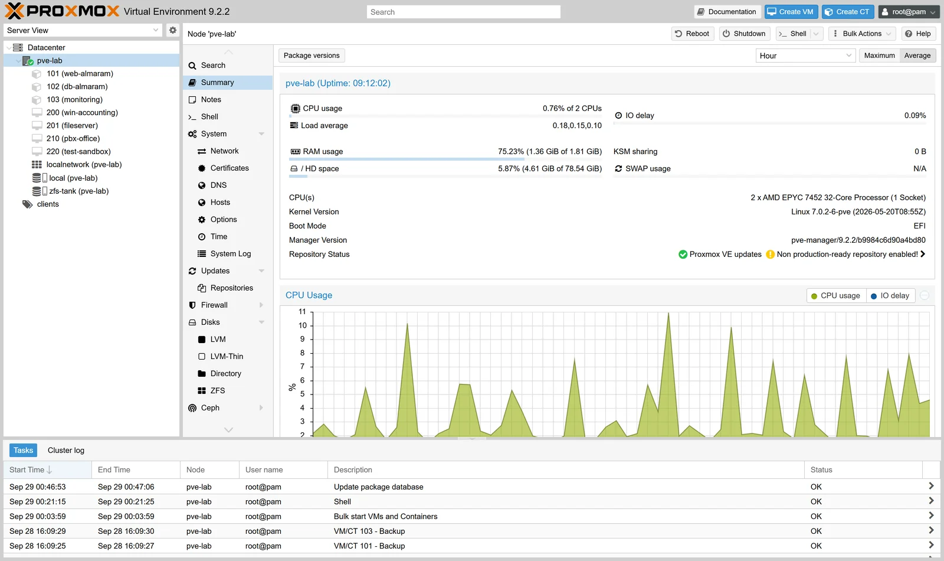Click the Shutdown button
Screen dimensions: 944x561
745,34
